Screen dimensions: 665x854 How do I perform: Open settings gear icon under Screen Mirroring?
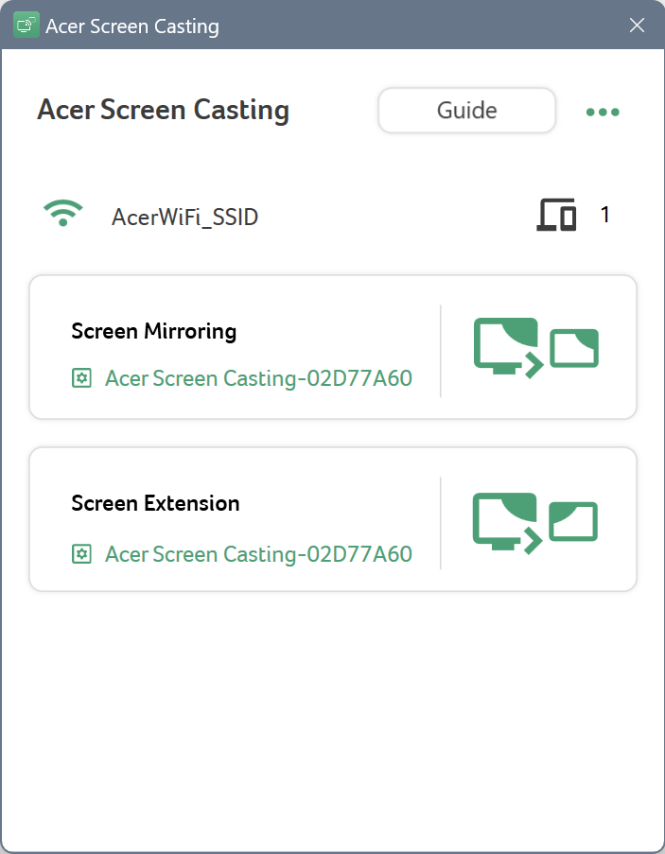81,378
